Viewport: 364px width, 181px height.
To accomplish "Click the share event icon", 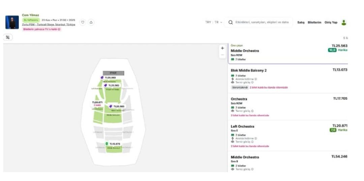I will 91,22.
